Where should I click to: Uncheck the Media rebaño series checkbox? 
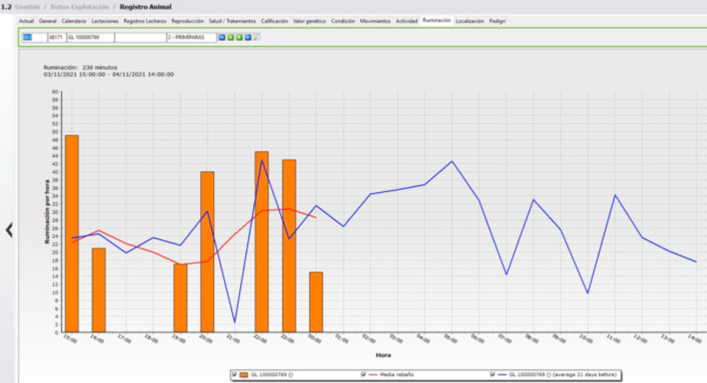363,374
